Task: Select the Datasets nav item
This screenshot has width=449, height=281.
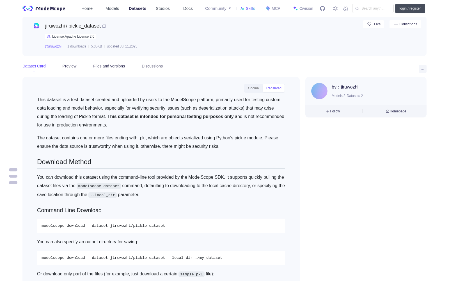Action: (x=138, y=8)
